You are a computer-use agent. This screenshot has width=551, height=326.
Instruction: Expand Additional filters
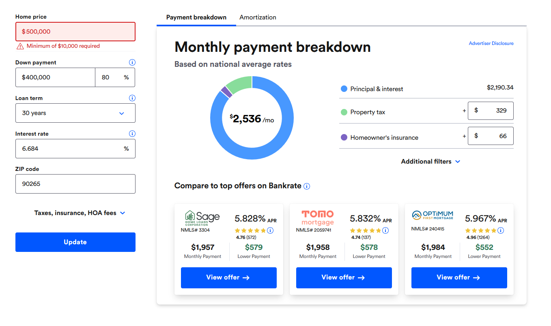[430, 162]
